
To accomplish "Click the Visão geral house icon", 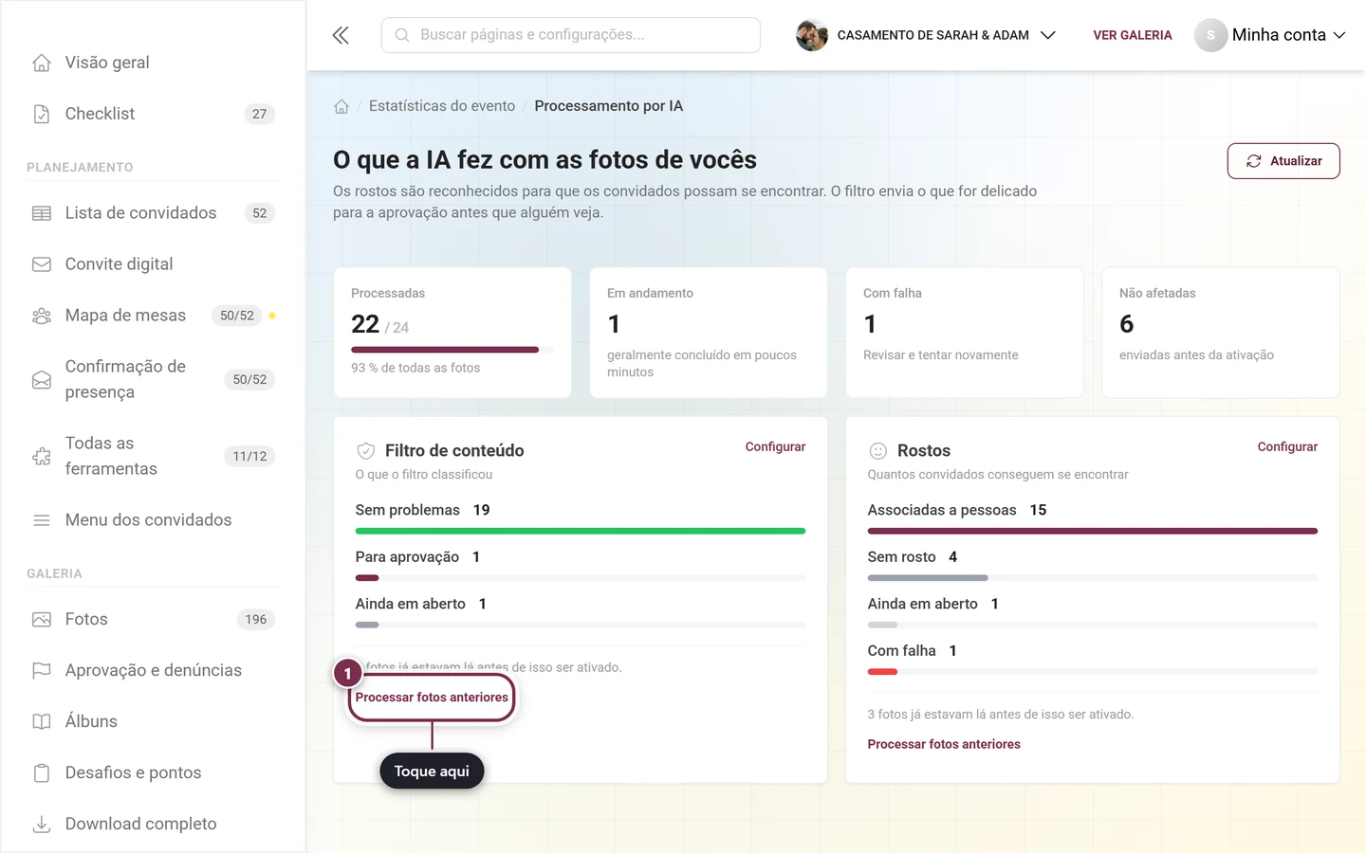I will [42, 63].
